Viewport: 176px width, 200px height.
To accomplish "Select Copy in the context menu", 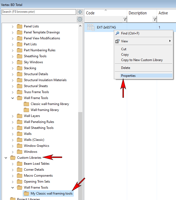I will [x=144, y=55].
